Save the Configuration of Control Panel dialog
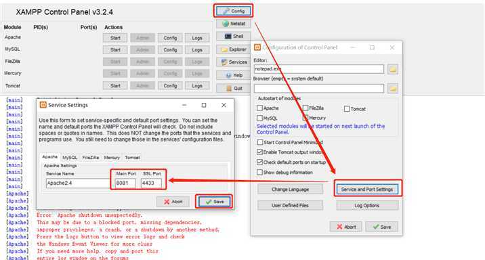 [x=381, y=227]
